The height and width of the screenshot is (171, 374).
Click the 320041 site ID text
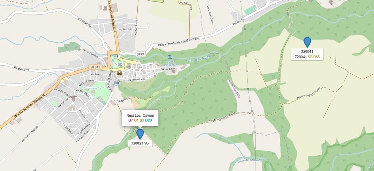point(307,51)
